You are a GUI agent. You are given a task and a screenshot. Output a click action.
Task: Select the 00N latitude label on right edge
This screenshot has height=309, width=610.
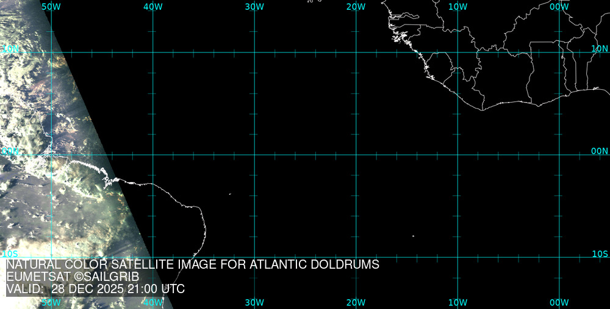point(600,151)
